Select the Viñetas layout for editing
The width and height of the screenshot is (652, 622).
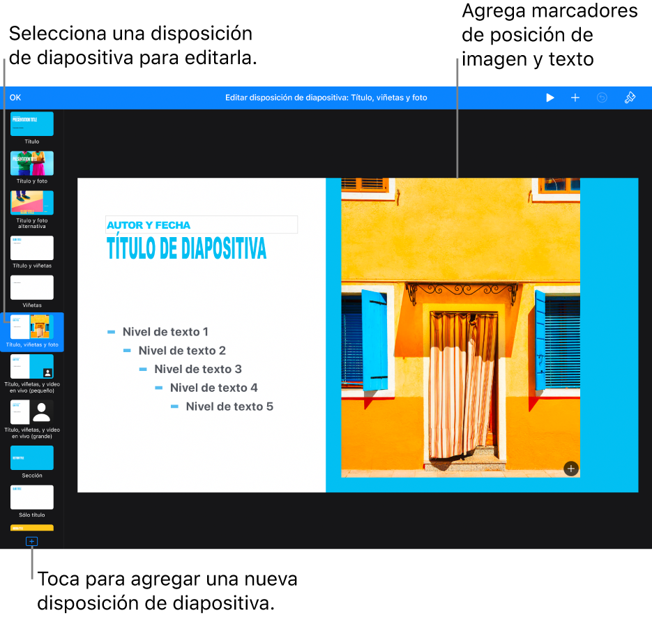pyautogui.click(x=31, y=287)
